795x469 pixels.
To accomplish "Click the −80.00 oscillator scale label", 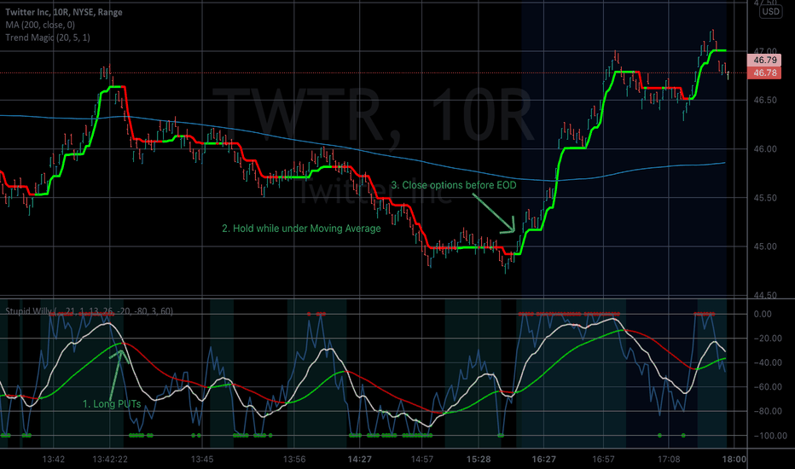I will [x=768, y=412].
